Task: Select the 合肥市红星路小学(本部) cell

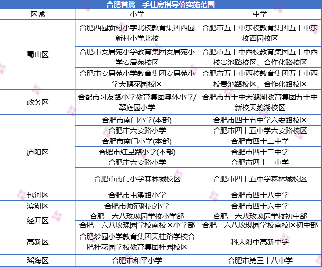Action: [x=137, y=152]
